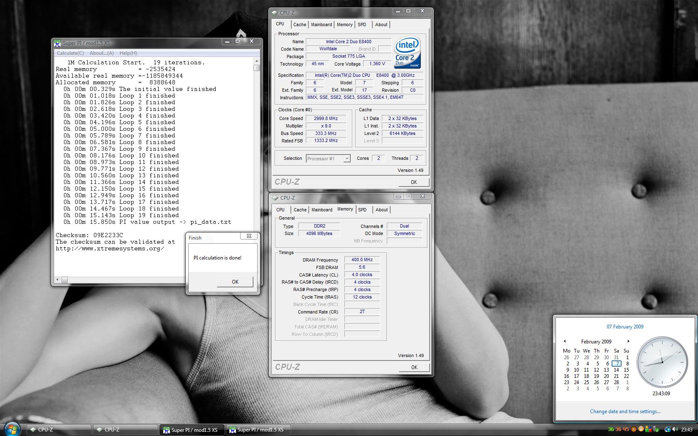Switch to Mainboard tab in upper CPU-Z

[x=322, y=24]
